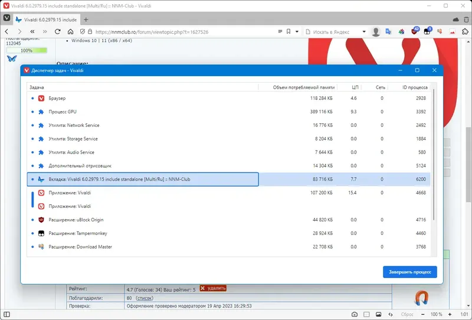Click the magnet icon on the page
The height and width of the screenshot is (320, 472).
click(x=421, y=298)
